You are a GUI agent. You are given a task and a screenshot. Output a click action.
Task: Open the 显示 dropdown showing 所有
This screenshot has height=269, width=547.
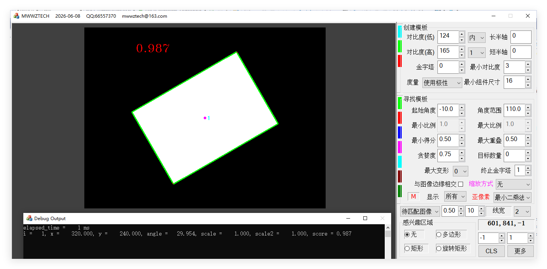[x=455, y=196]
